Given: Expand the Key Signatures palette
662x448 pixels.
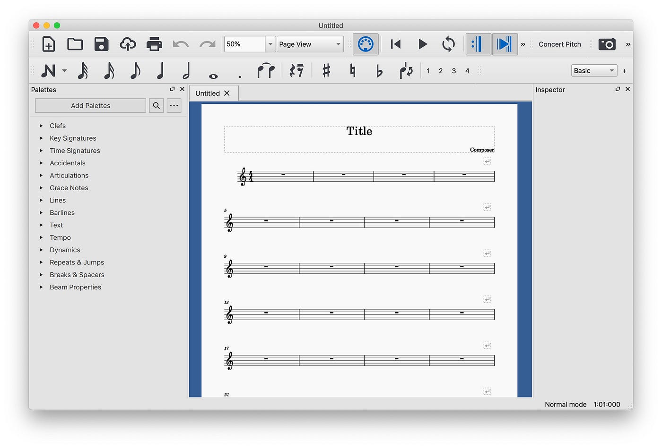Looking at the screenshot, I should pos(73,138).
